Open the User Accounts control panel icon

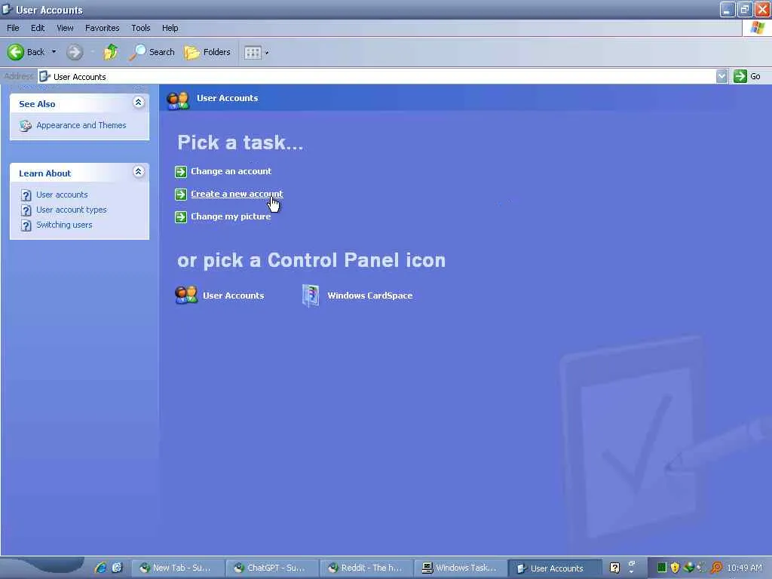tap(186, 295)
